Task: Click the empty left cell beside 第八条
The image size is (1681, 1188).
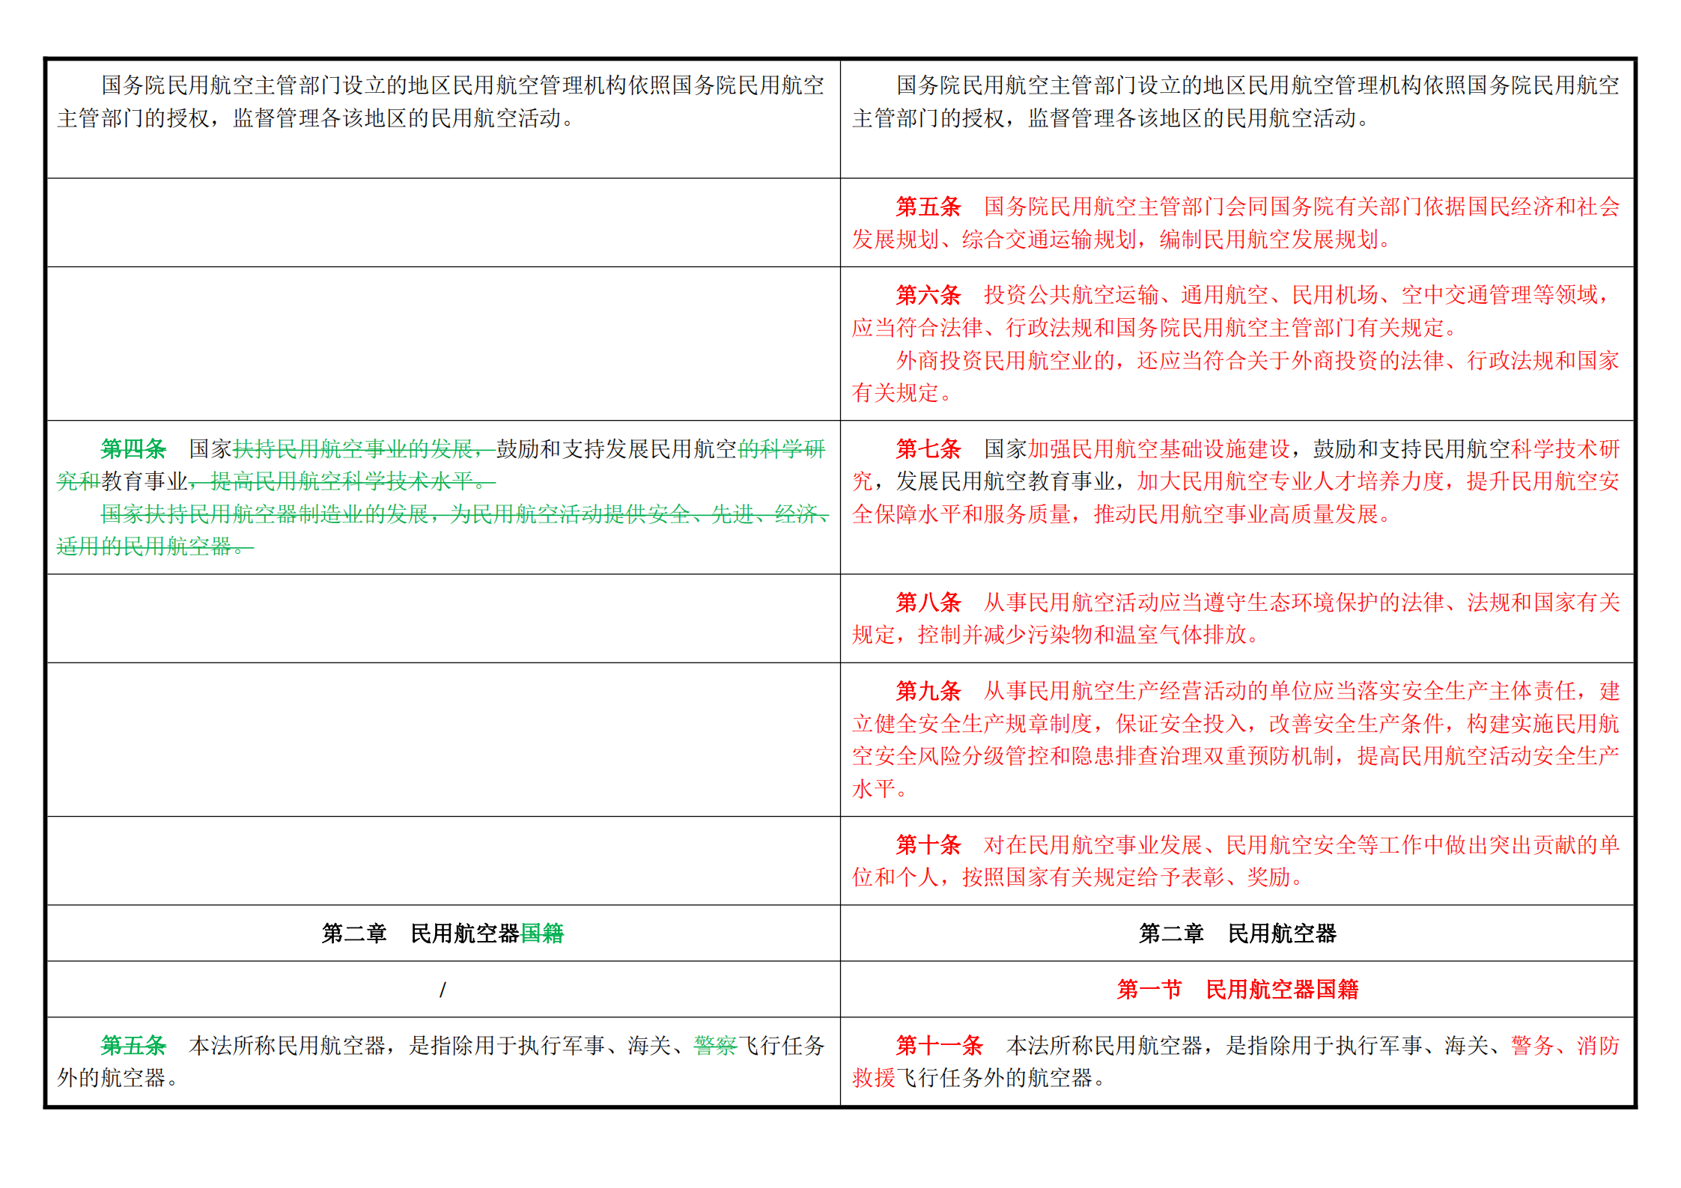Action: [x=443, y=618]
